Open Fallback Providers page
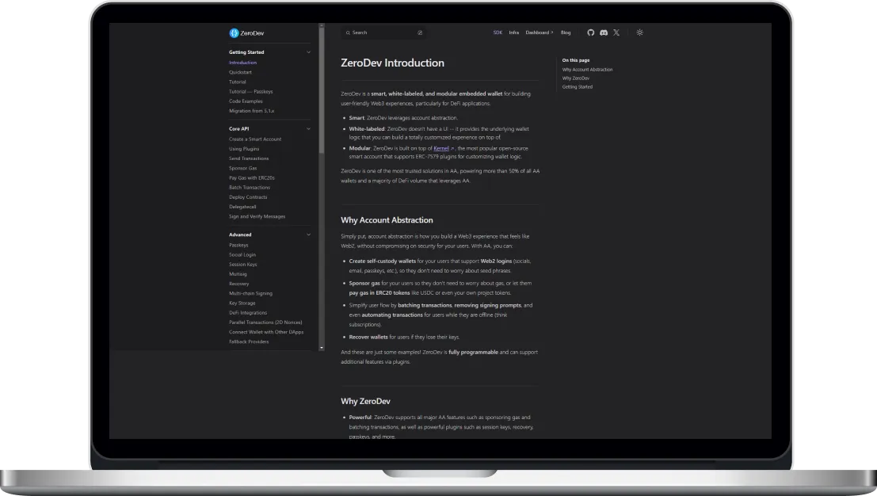Image resolution: width=877 pixels, height=496 pixels. pyautogui.click(x=249, y=341)
